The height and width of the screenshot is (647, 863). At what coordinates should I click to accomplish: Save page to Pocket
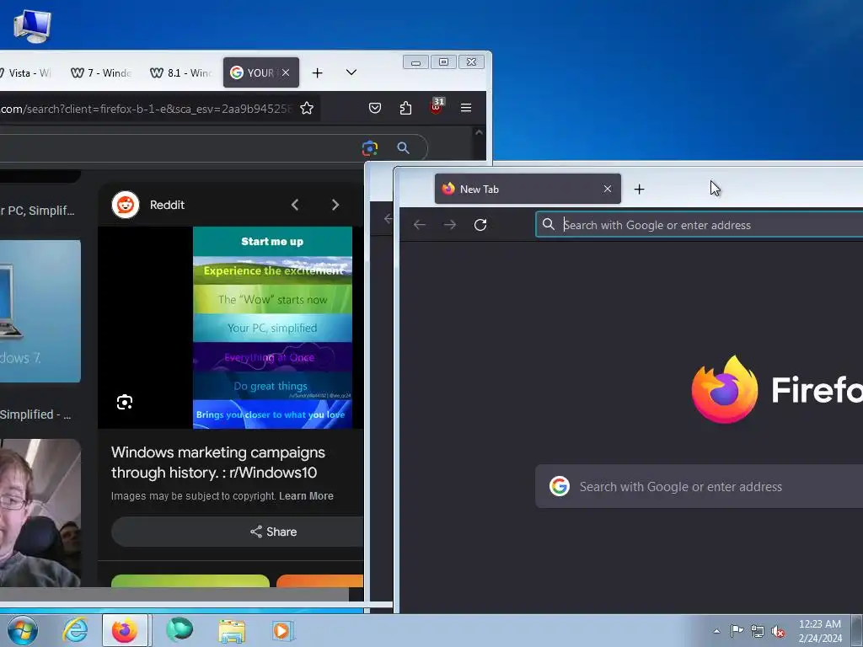(x=375, y=108)
